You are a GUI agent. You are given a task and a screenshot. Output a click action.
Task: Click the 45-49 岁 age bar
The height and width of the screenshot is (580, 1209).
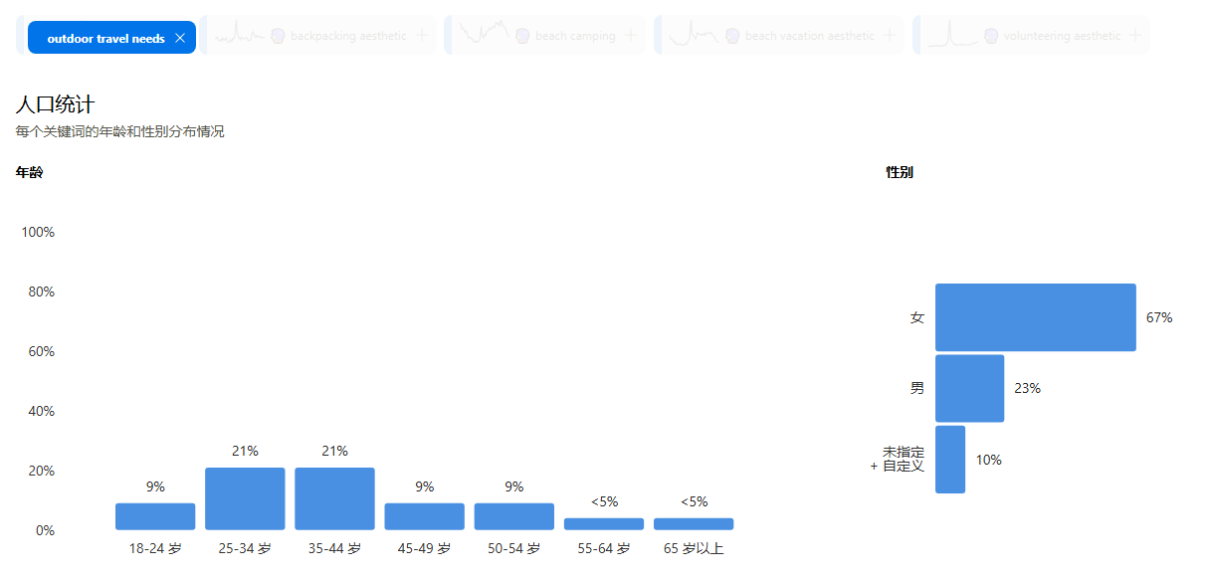pyautogui.click(x=425, y=516)
